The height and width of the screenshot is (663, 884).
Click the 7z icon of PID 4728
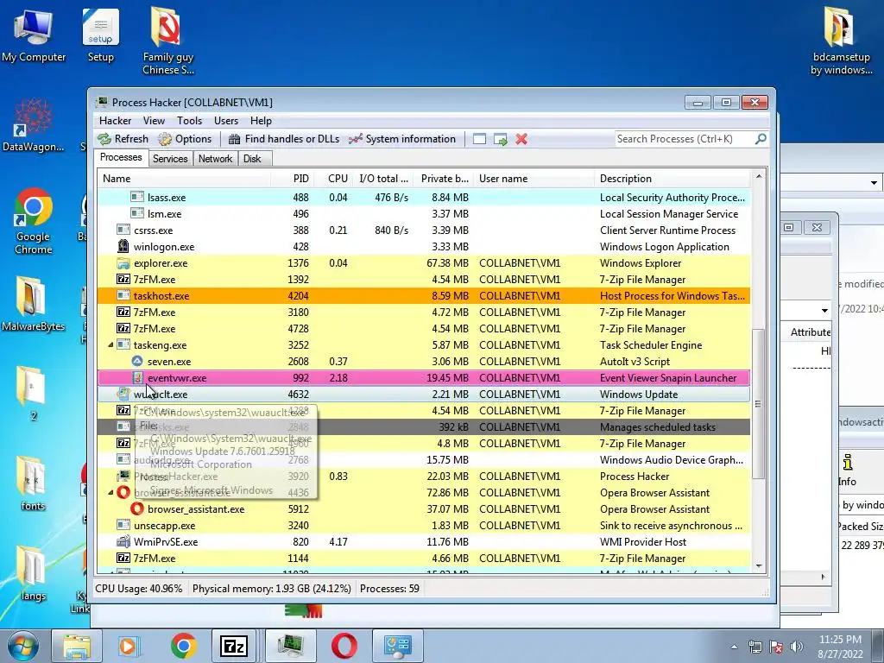[x=123, y=328]
